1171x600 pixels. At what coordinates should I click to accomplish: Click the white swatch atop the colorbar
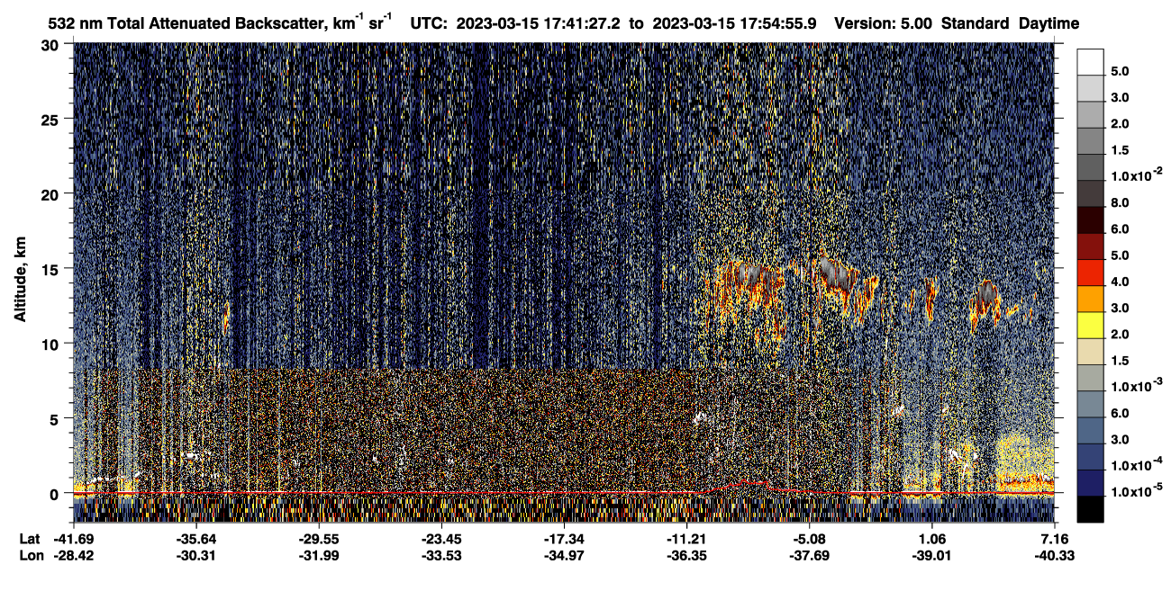point(1090,60)
